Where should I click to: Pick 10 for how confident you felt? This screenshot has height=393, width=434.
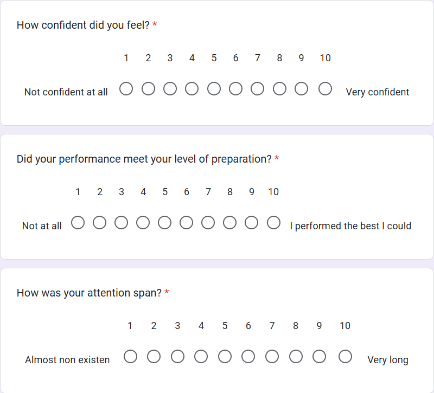[x=325, y=89]
